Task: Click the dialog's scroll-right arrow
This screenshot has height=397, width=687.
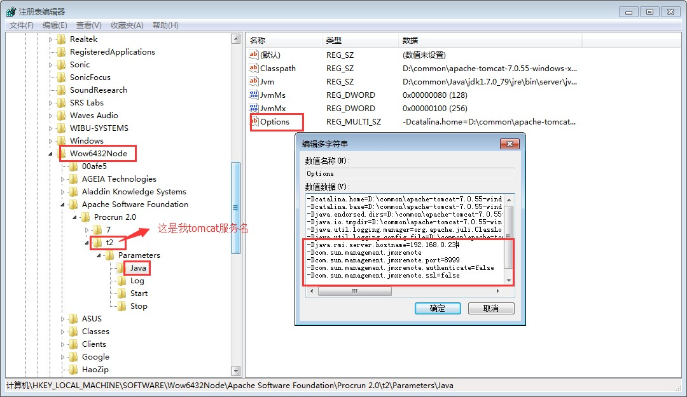Action: (497, 291)
